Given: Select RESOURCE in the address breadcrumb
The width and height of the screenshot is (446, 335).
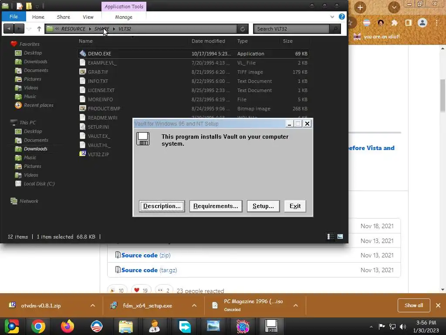Looking at the screenshot, I should 73,29.
